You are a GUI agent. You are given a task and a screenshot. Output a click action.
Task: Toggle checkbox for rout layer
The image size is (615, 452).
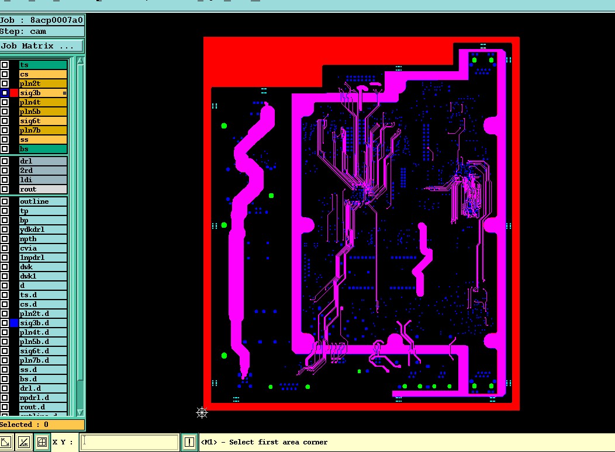4,189
